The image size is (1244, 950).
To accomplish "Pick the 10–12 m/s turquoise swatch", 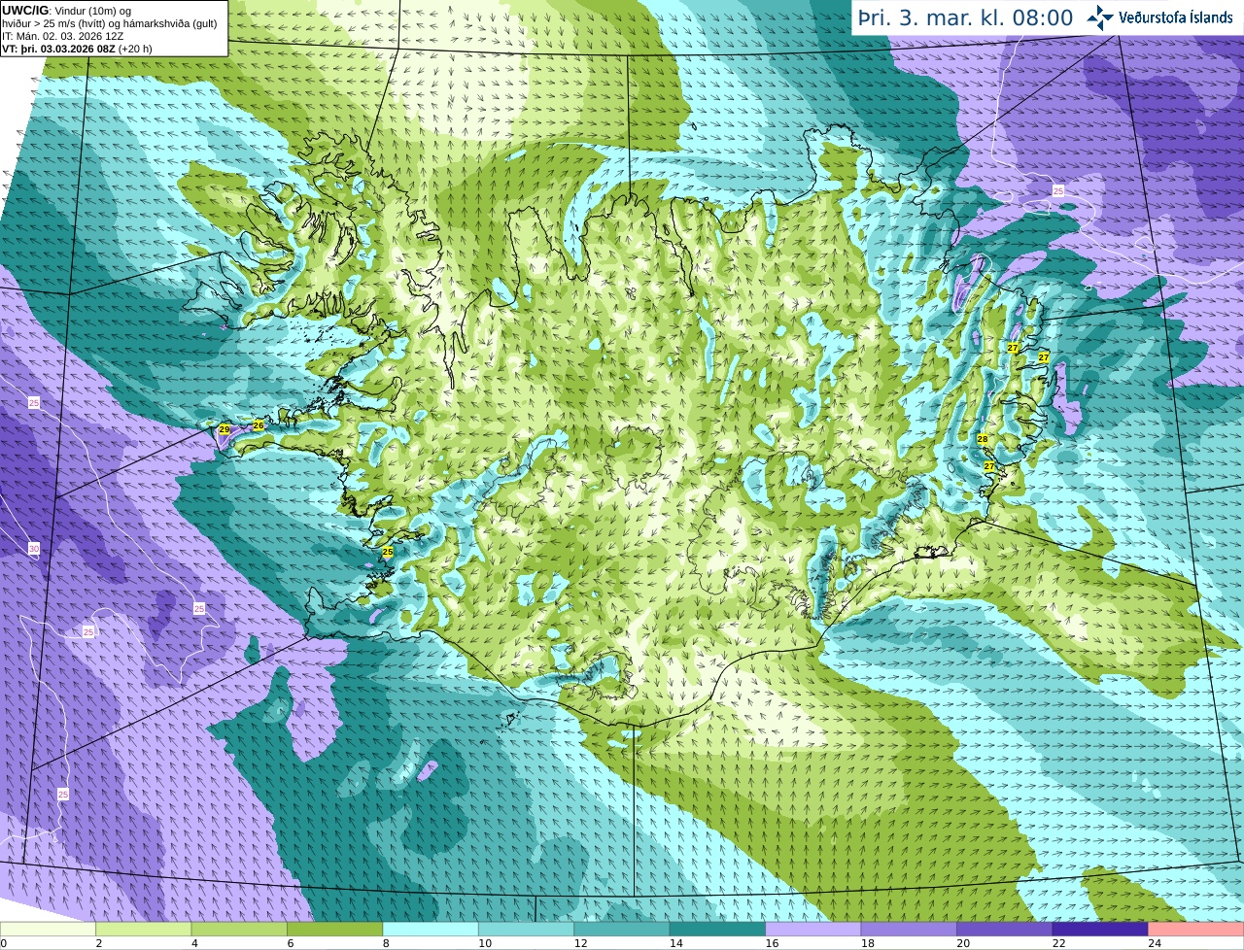I will [526, 929].
